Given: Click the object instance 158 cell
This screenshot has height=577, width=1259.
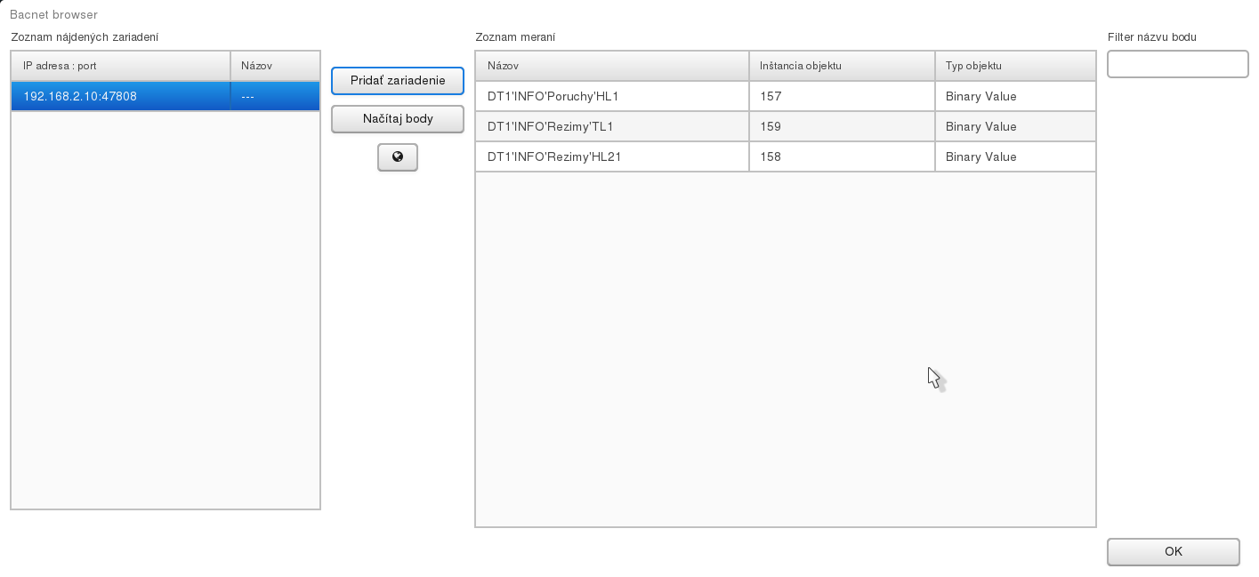Looking at the screenshot, I should [x=841, y=156].
